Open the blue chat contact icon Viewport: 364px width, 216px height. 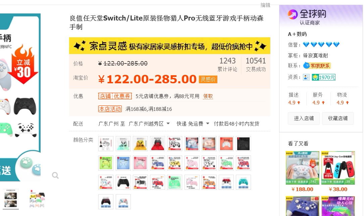point(307,66)
